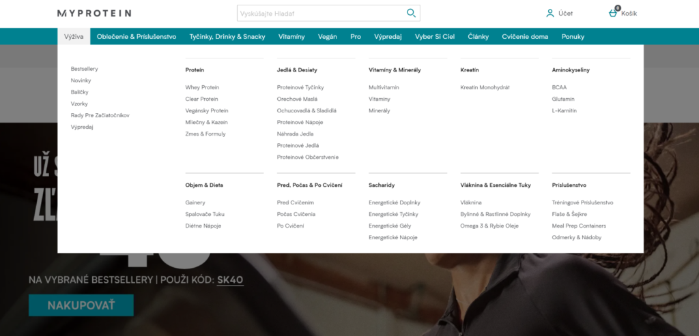Open the shopping basket icon
Screen dimensions: 699x336
pos(614,13)
